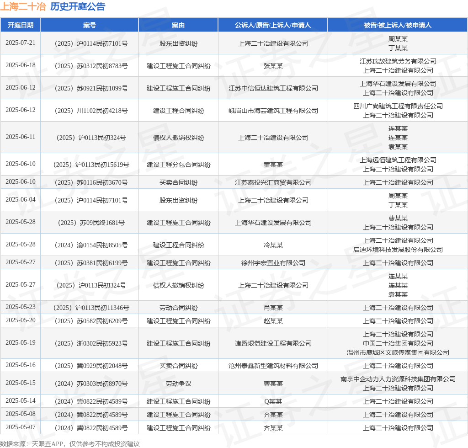The width and height of the screenshot is (468, 448).
Task: Click the 案号 column header
Action: coord(89,25)
